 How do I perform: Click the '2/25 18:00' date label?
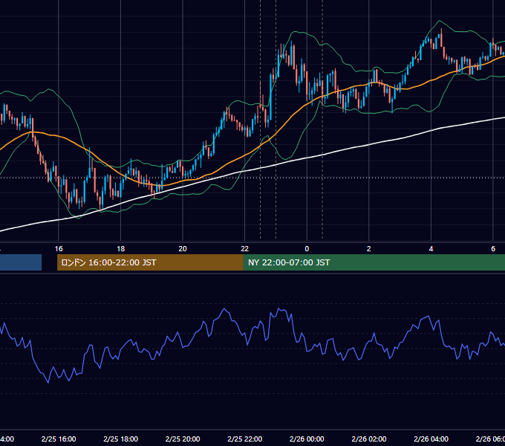tap(121, 439)
